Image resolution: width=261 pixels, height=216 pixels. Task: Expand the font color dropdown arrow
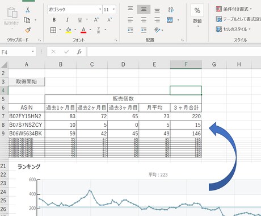pos(90,30)
